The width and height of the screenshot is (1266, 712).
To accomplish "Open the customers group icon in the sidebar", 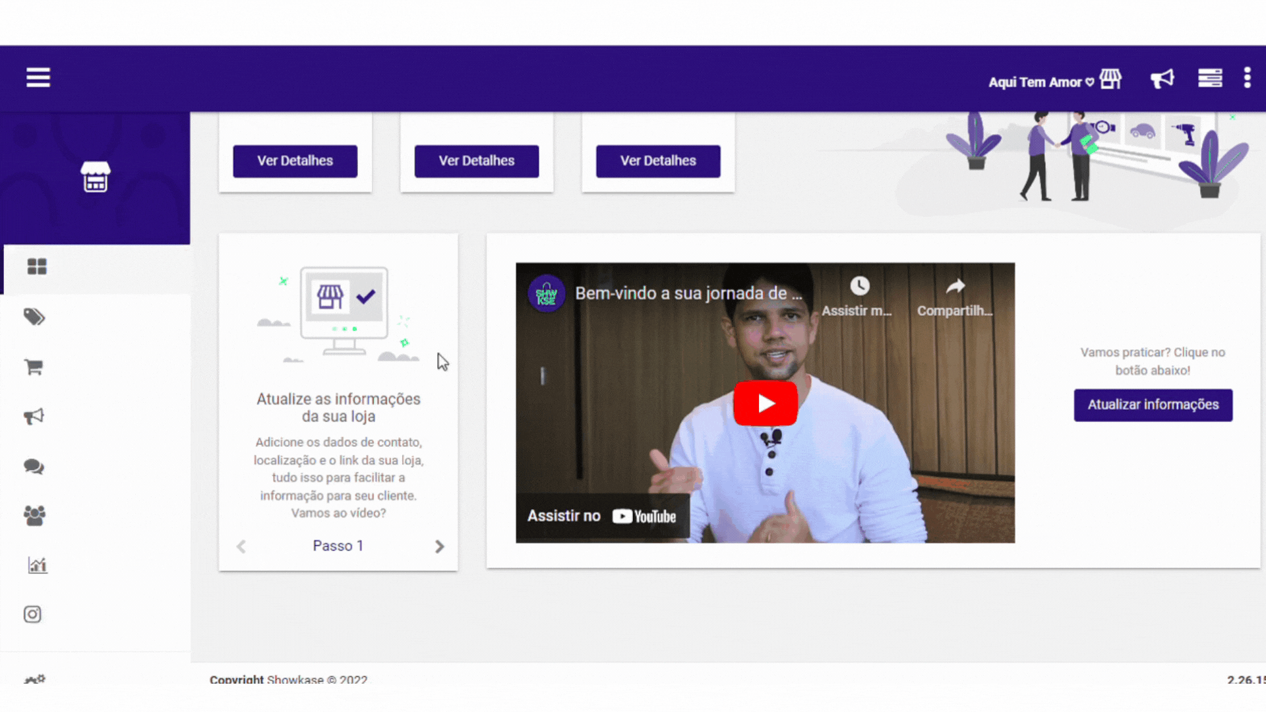I will click(x=34, y=516).
